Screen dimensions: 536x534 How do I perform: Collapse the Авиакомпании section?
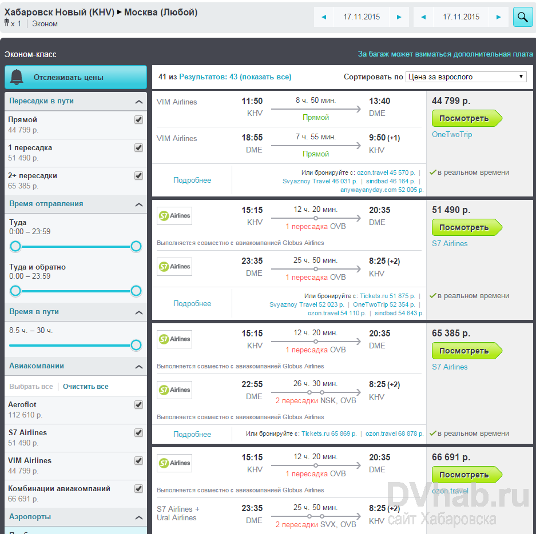139,367
